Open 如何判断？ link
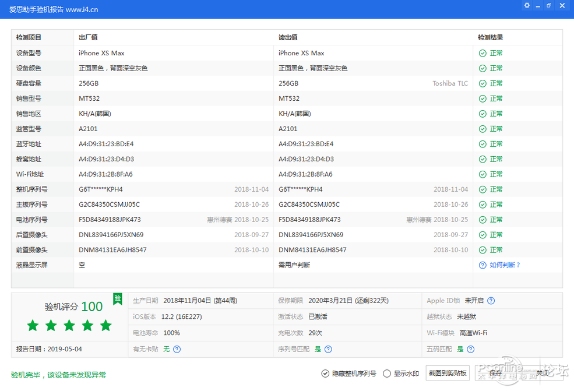 coord(505,265)
